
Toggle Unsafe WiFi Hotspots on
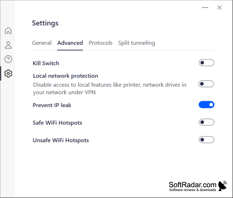[206, 140]
